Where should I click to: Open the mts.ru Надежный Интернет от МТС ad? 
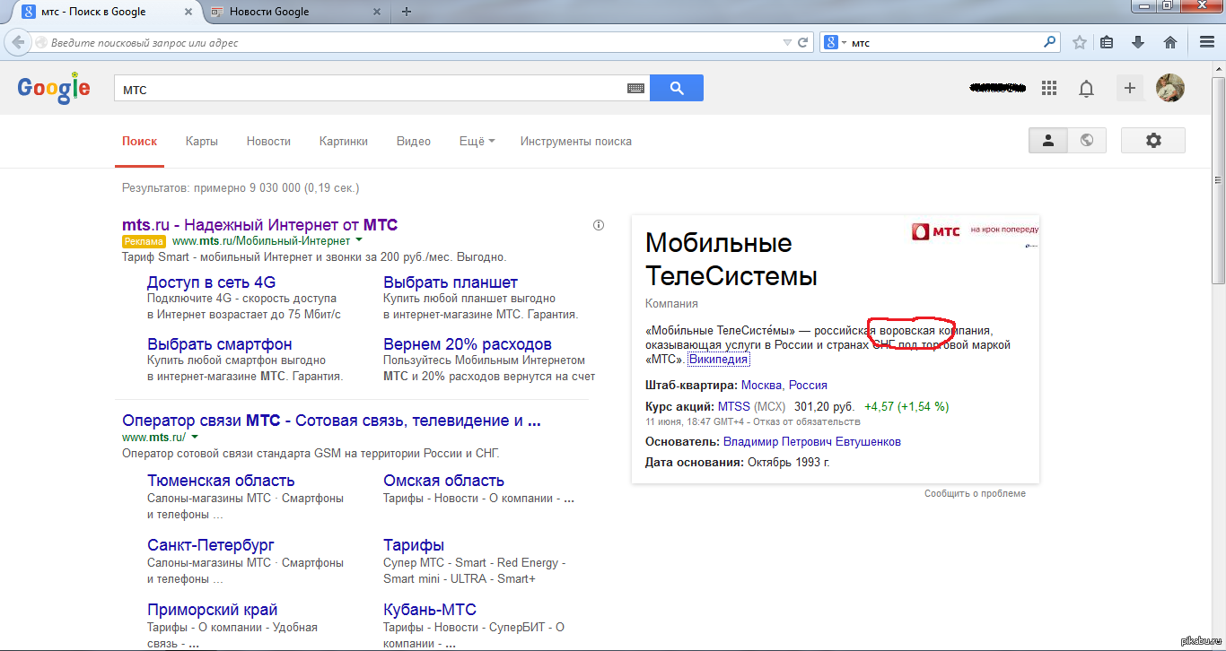point(259,225)
